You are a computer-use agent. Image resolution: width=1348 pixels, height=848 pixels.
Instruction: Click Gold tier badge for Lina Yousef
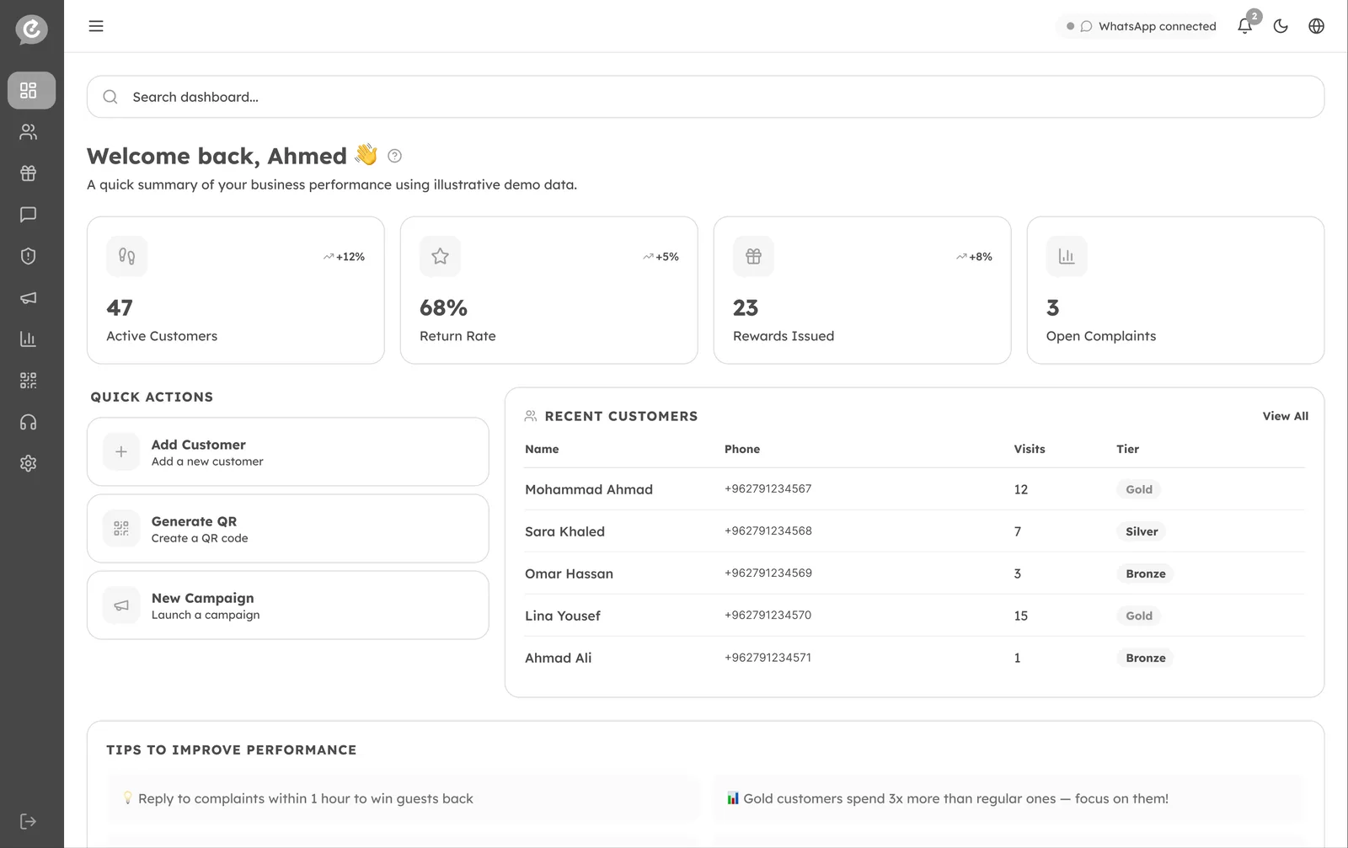(x=1139, y=616)
